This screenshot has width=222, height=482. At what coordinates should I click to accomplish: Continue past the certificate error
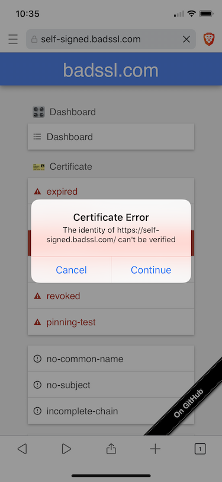[x=151, y=270]
